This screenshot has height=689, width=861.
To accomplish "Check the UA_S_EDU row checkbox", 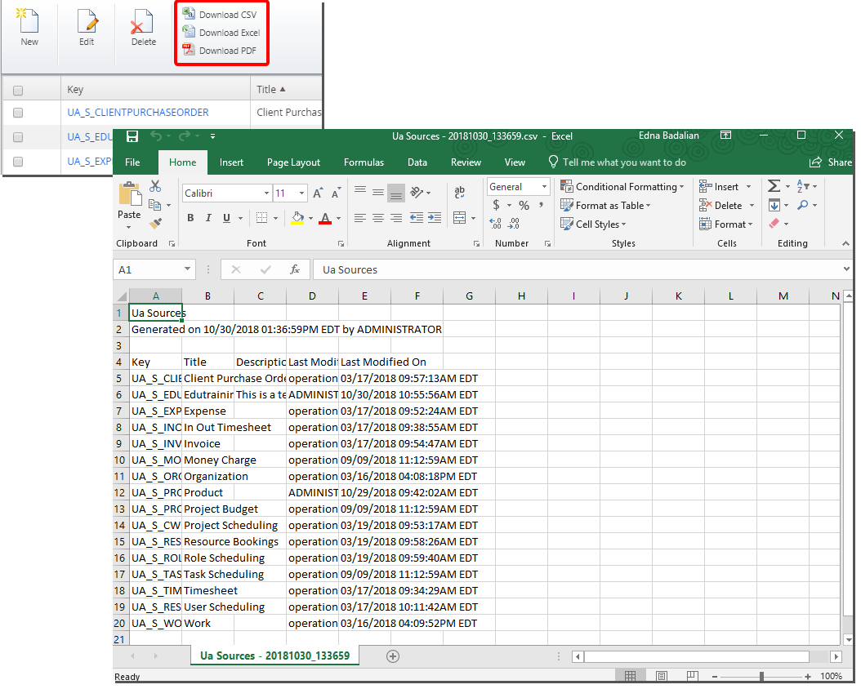I will (x=18, y=137).
